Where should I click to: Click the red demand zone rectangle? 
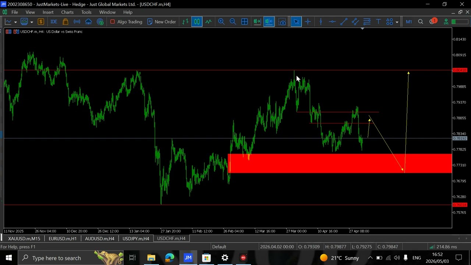coord(340,163)
